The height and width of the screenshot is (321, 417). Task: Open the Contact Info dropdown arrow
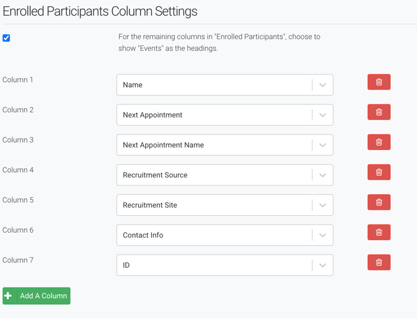tap(322, 235)
